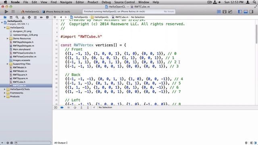Hide the debug area

(56, 108)
